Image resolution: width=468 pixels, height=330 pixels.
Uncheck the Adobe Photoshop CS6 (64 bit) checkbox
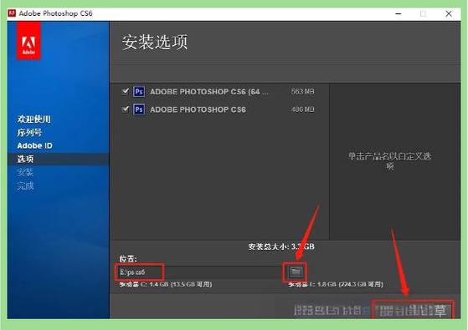[126, 91]
